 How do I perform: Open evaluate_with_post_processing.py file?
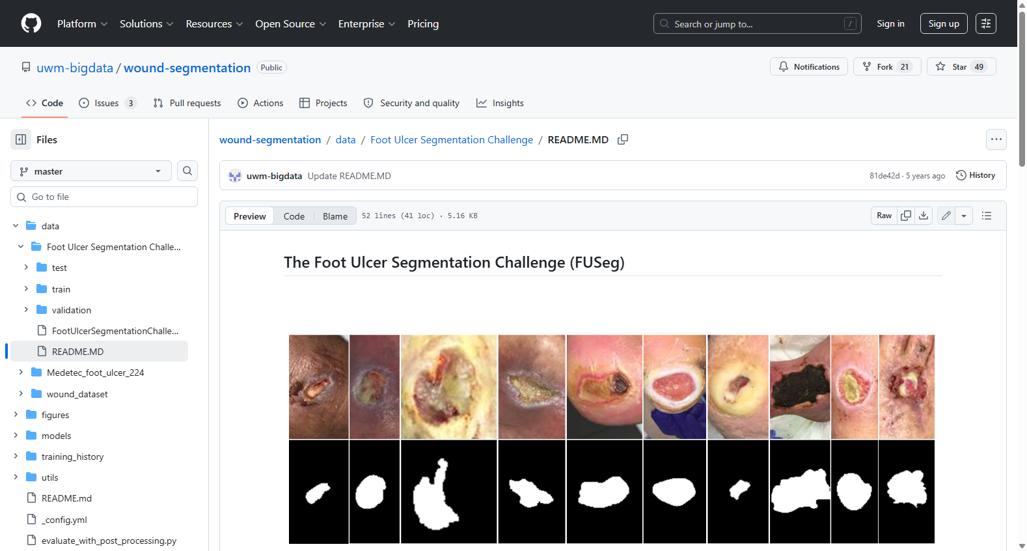pos(109,541)
